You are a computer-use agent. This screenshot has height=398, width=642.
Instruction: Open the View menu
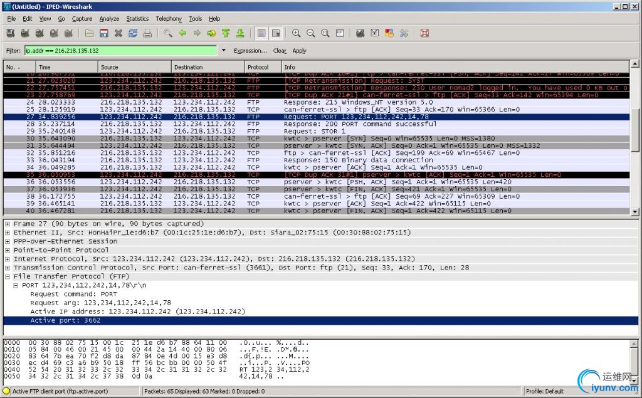tap(45, 18)
